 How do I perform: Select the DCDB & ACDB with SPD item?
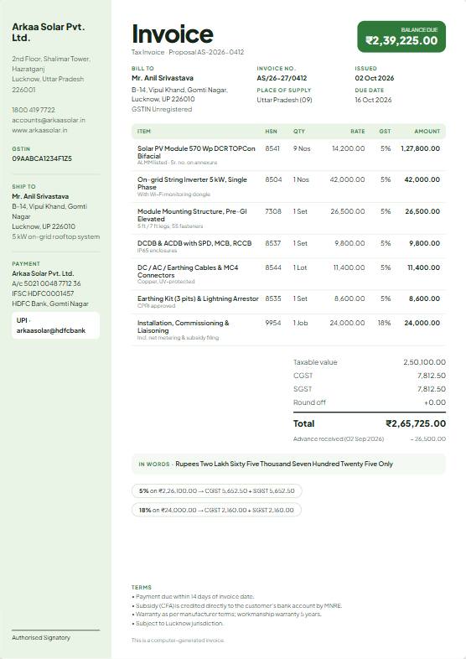[x=194, y=243]
